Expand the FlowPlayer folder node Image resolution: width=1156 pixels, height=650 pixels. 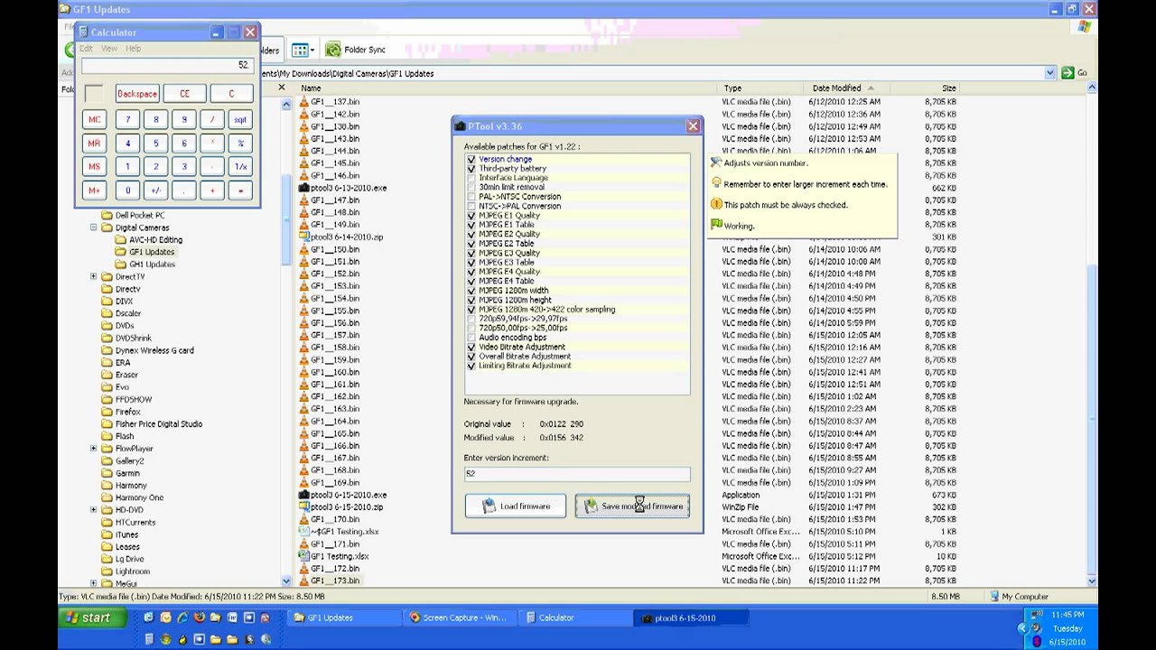(94, 449)
